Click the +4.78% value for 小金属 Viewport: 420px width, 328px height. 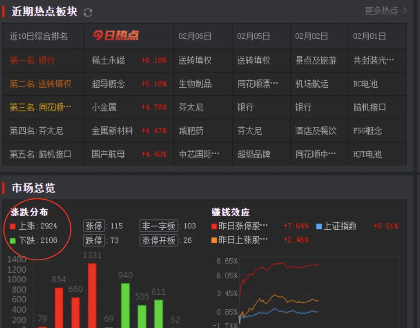(x=154, y=108)
